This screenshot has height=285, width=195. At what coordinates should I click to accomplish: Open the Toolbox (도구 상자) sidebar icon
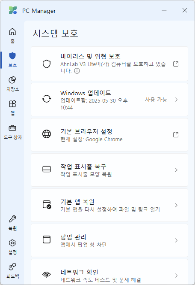tap(12, 128)
